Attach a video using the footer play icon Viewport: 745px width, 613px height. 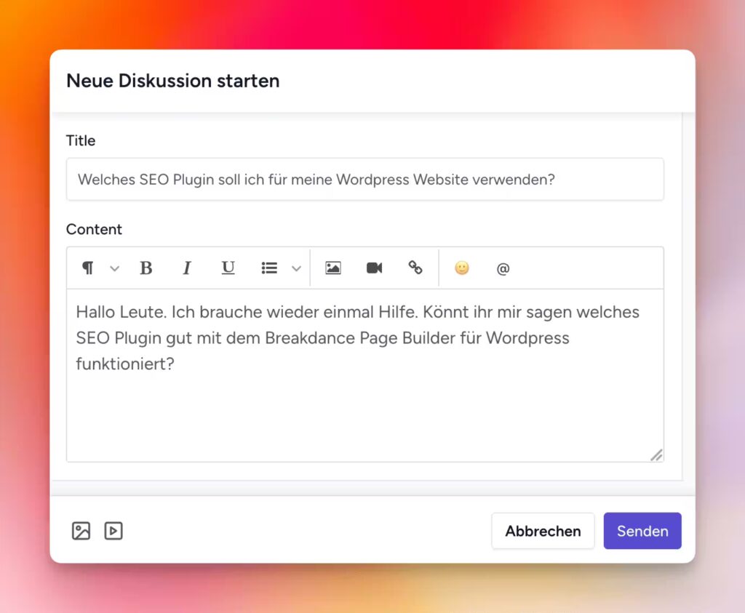click(113, 531)
